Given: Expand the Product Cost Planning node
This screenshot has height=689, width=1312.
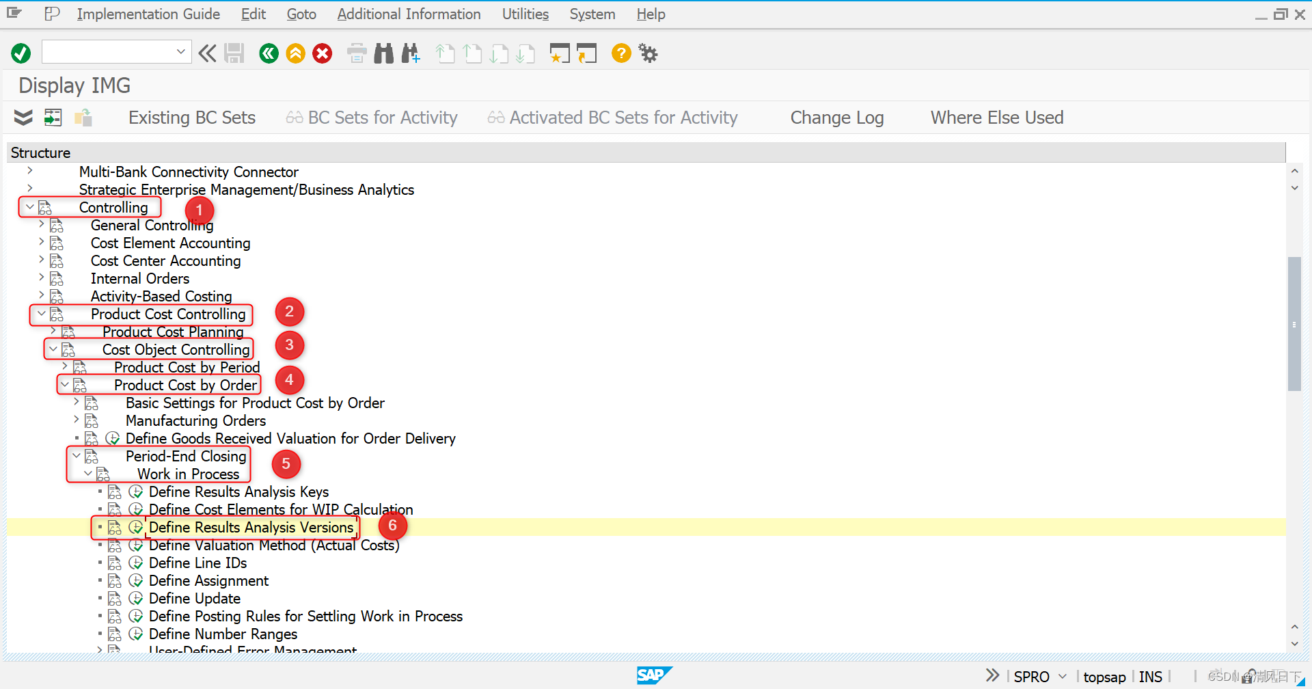Looking at the screenshot, I should tap(53, 331).
